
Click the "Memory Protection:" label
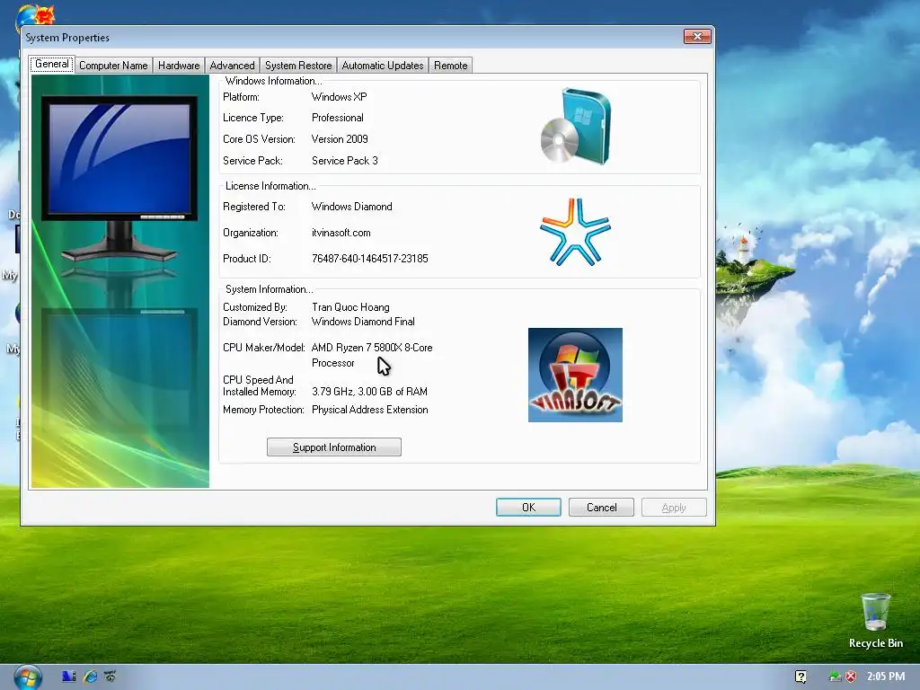(x=263, y=410)
